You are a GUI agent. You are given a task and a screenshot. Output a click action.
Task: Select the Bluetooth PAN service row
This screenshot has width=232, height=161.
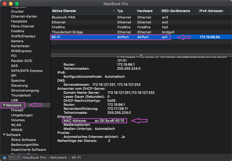point(141,17)
